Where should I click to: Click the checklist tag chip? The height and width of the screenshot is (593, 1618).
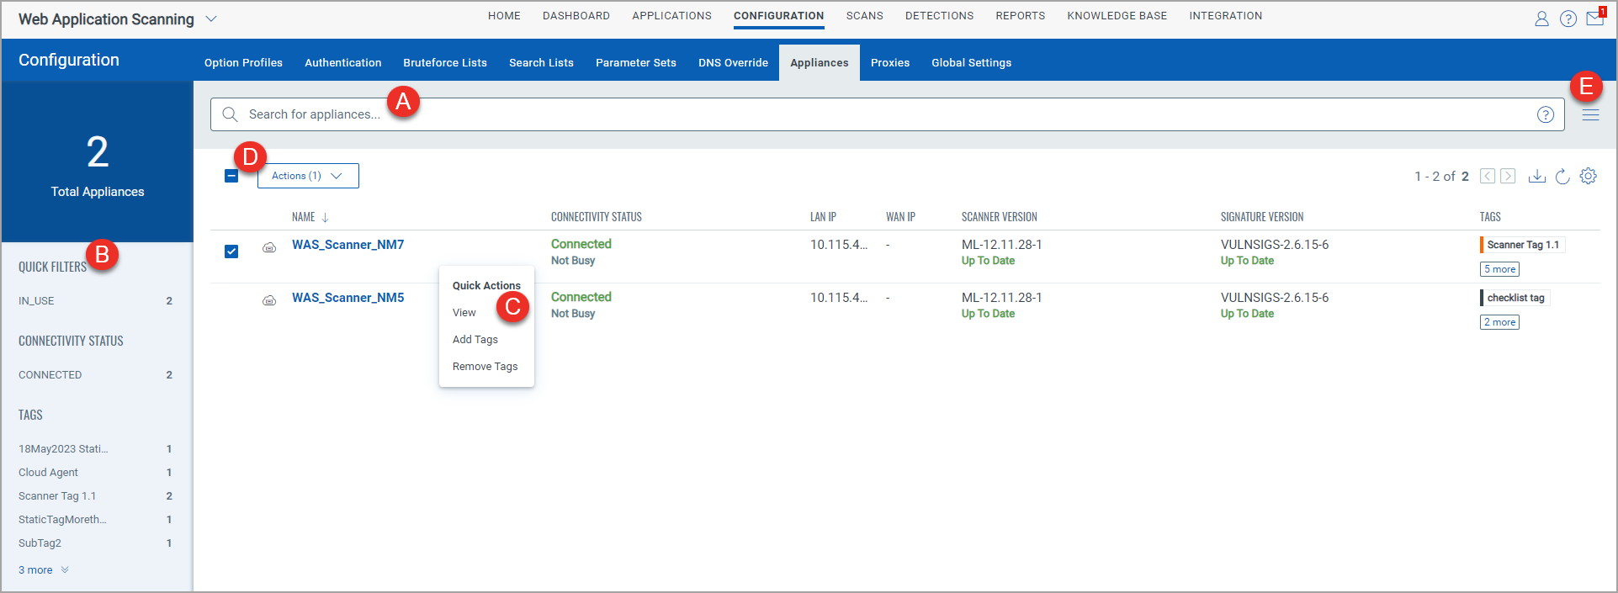(1515, 298)
